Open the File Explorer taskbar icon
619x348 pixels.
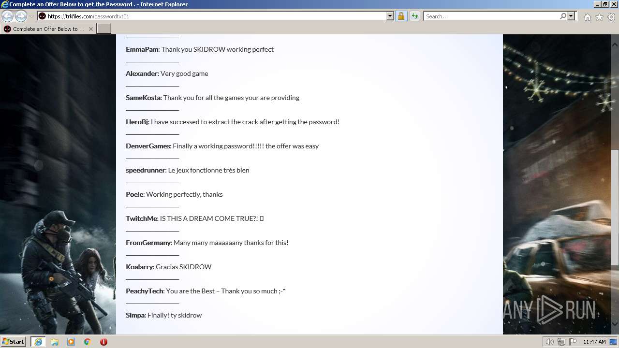pos(55,342)
